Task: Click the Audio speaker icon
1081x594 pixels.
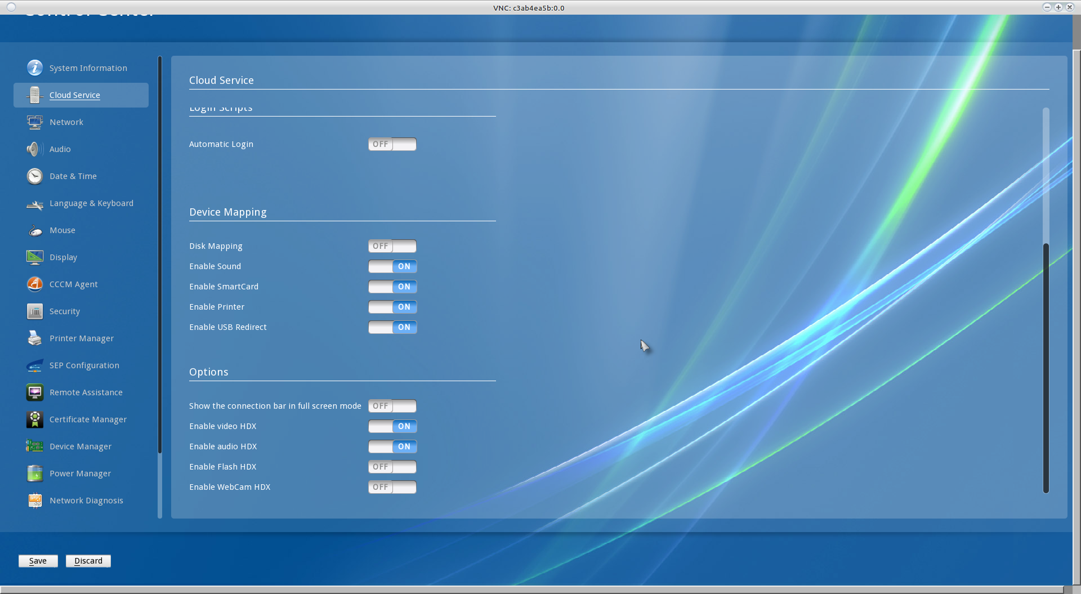Action: point(35,149)
